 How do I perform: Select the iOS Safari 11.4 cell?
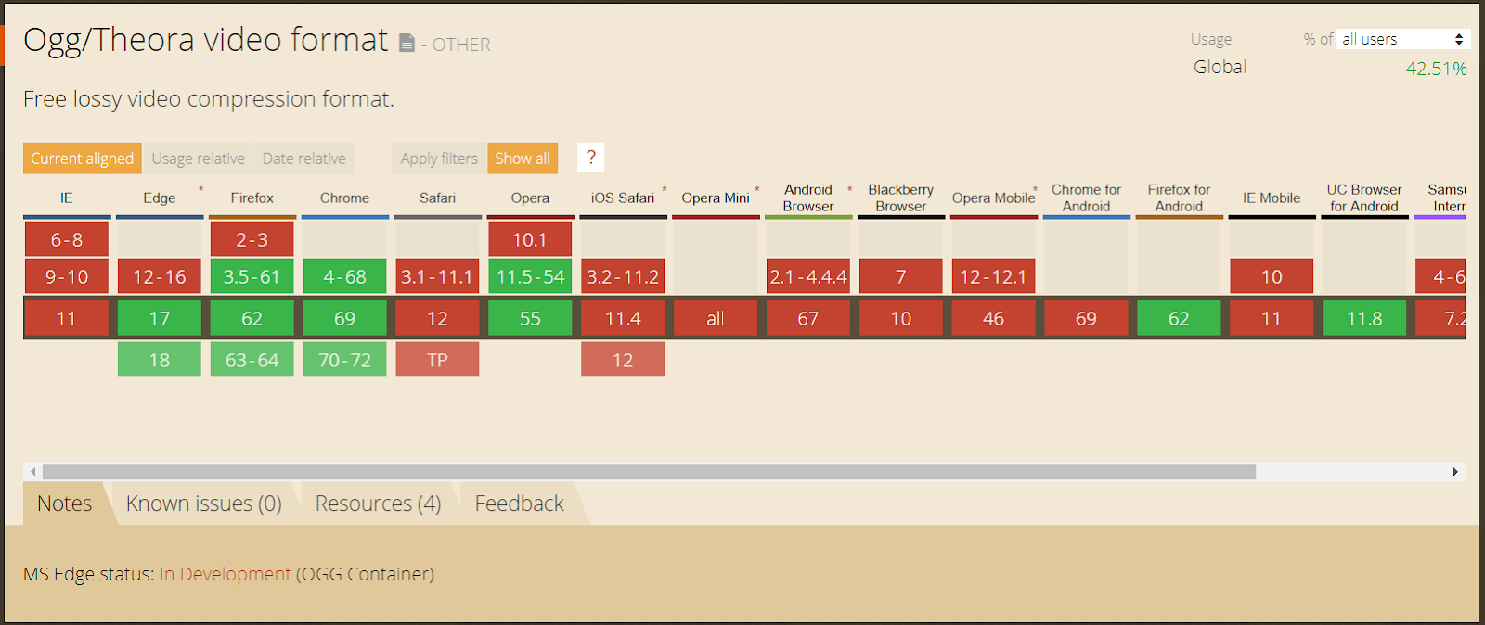click(x=623, y=318)
